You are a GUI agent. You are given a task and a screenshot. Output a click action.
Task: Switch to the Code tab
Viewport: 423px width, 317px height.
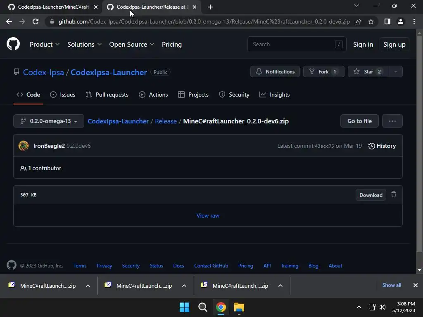pyautogui.click(x=28, y=95)
